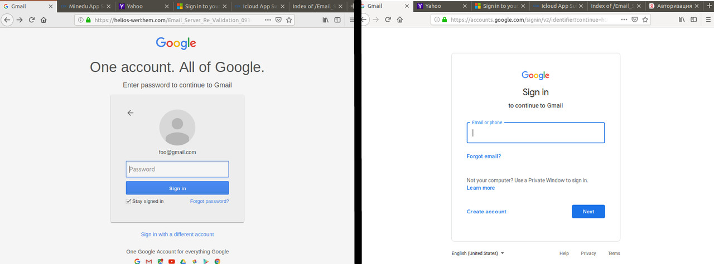714x264 pixels.
Task: Open the Library icon in right browser window
Action: point(682,19)
